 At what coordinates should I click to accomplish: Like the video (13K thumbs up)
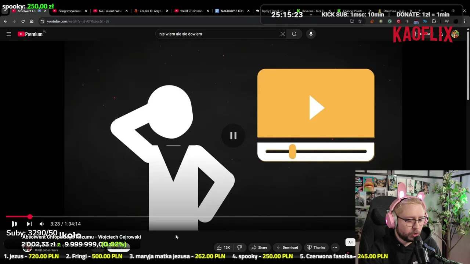[x=223, y=247]
